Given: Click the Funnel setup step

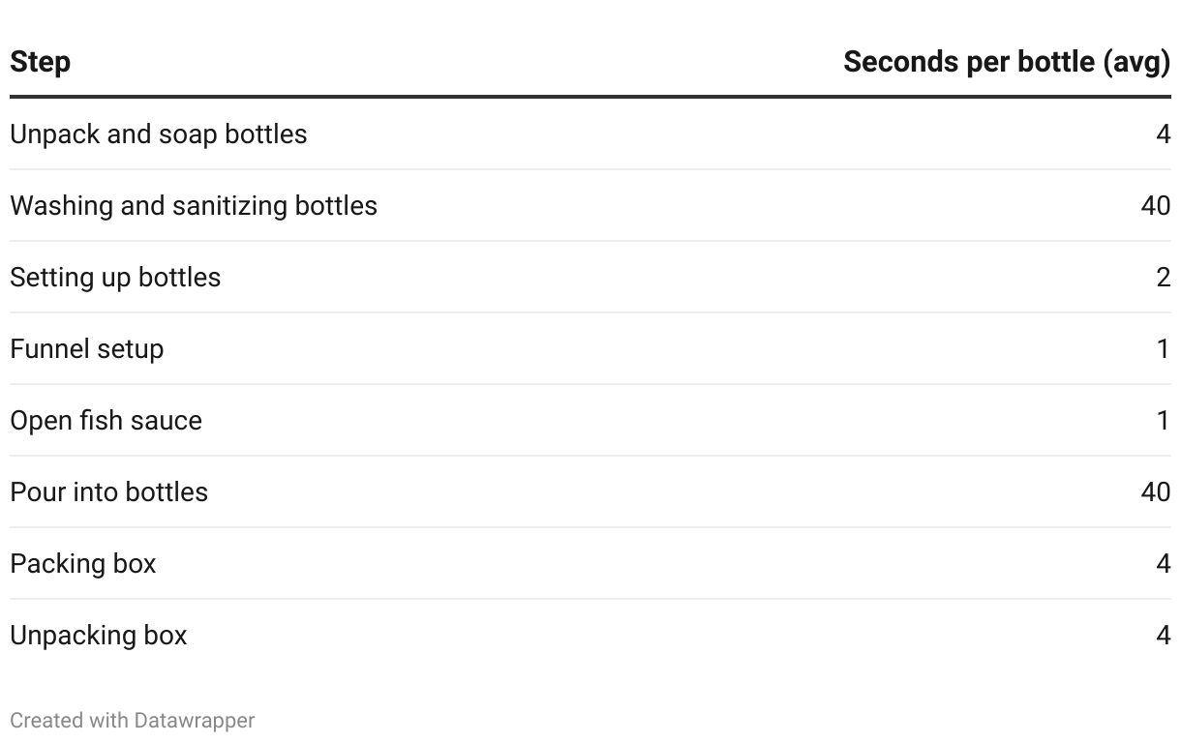Looking at the screenshot, I should coord(86,348).
